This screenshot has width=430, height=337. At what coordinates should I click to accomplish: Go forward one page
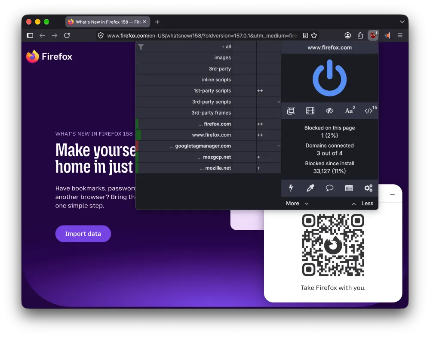55,35
